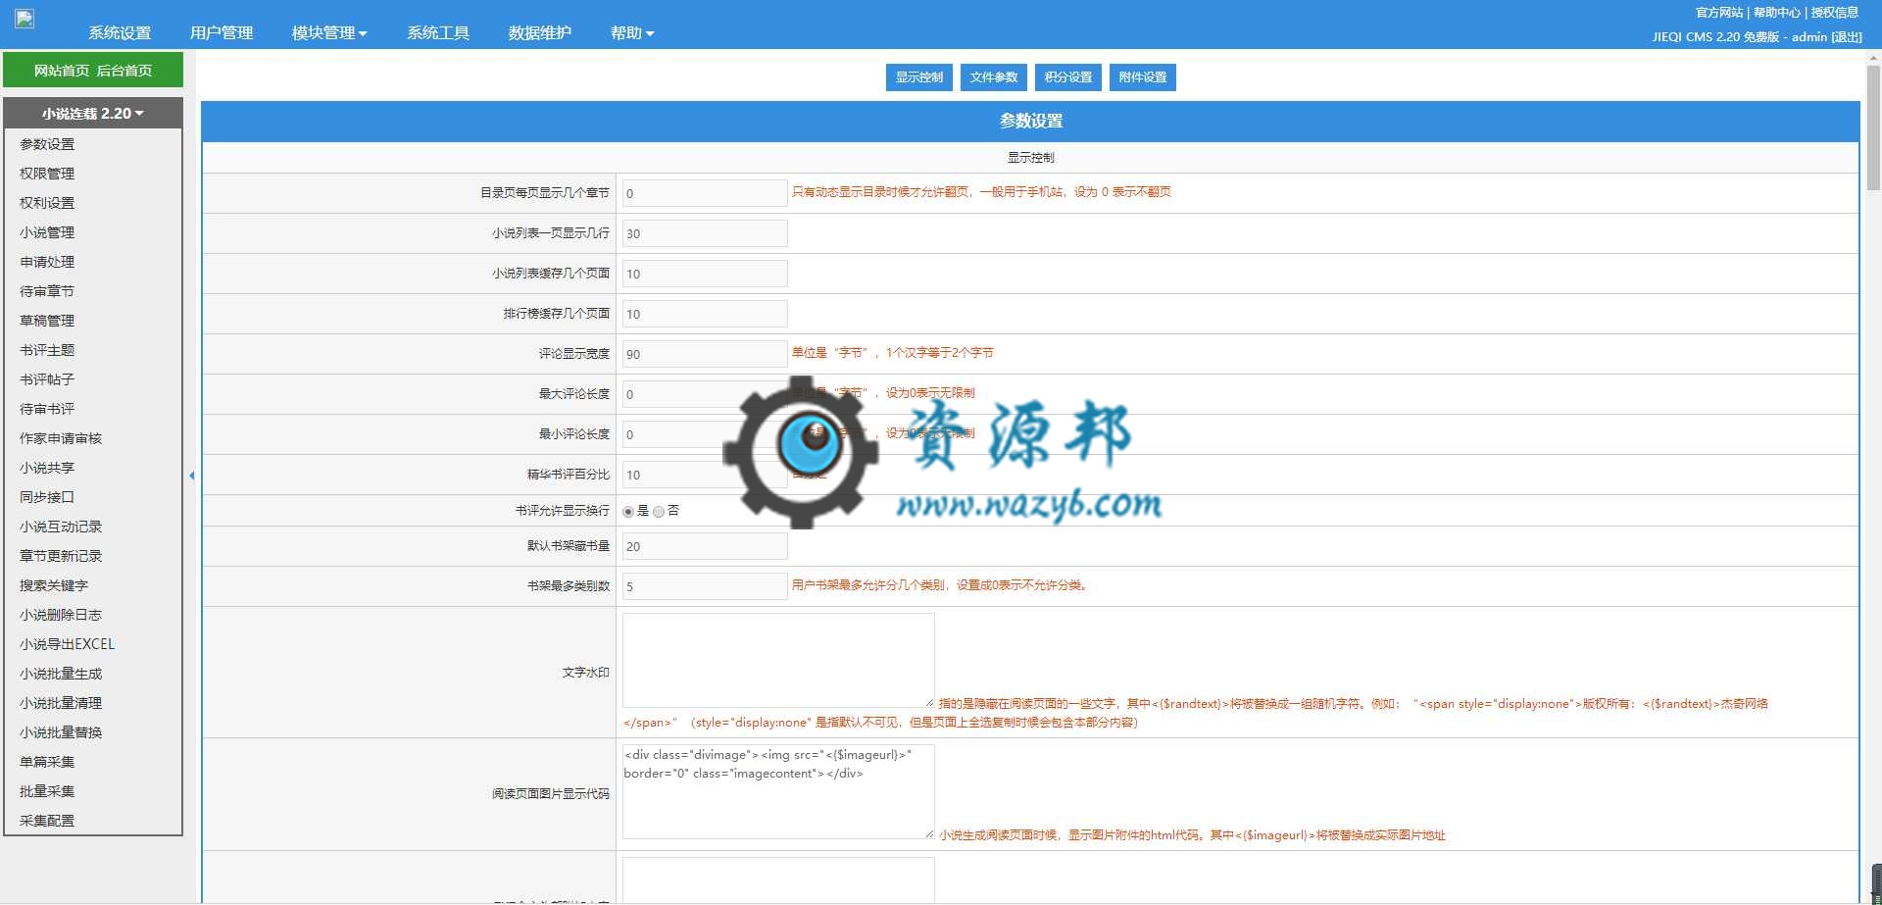The width and height of the screenshot is (1882, 905).
Task: Open 小说互动记录 in the sidebar
Action: click(x=61, y=527)
